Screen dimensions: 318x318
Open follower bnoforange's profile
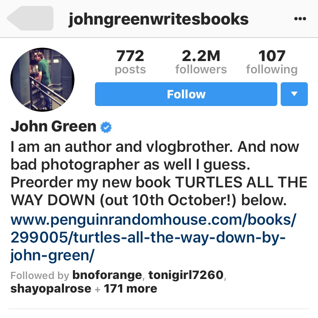(107, 275)
